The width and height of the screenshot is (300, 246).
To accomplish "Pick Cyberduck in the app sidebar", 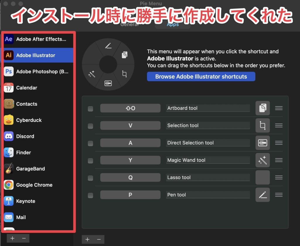I will [38, 120].
